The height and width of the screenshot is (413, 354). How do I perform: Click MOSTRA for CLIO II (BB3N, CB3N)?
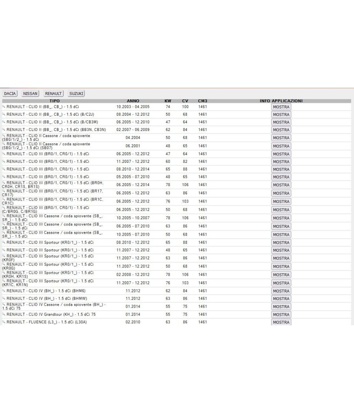click(281, 130)
